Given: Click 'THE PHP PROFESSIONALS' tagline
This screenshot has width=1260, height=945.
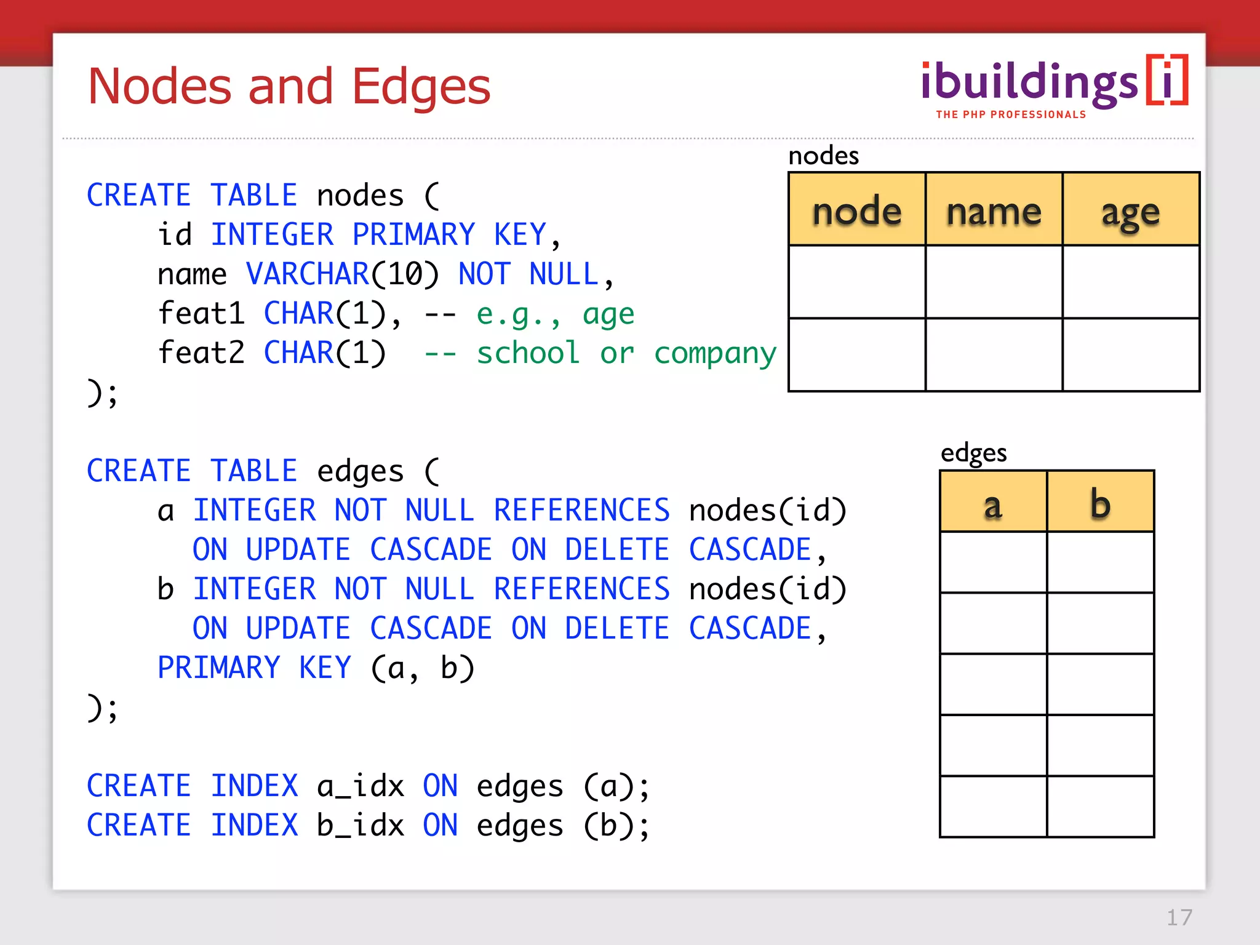Looking at the screenshot, I should click(1011, 114).
